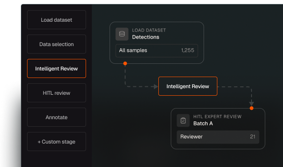Click the orange output port of Detections node

pyautogui.click(x=125, y=63)
